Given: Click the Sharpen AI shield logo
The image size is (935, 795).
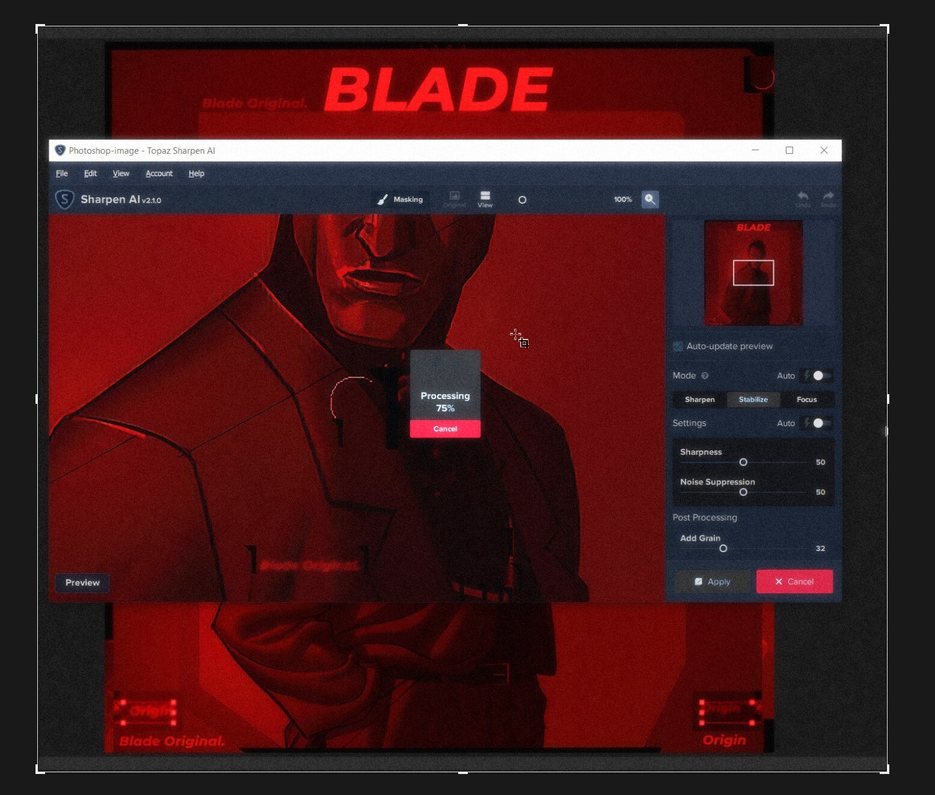Looking at the screenshot, I should pyautogui.click(x=64, y=200).
